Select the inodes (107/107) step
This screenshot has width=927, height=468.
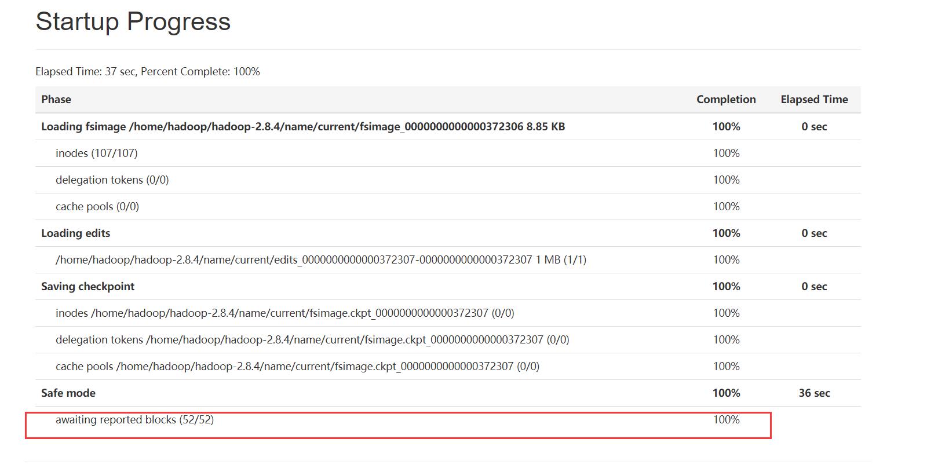point(96,153)
